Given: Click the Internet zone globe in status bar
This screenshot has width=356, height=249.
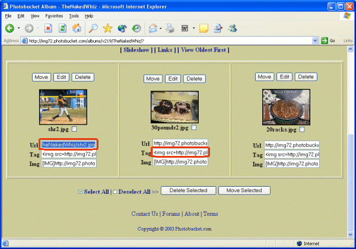Looking at the screenshot, I should pyautogui.click(x=299, y=243).
